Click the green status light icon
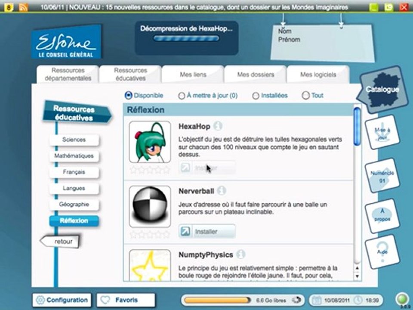413x310 pixels. click(x=402, y=299)
